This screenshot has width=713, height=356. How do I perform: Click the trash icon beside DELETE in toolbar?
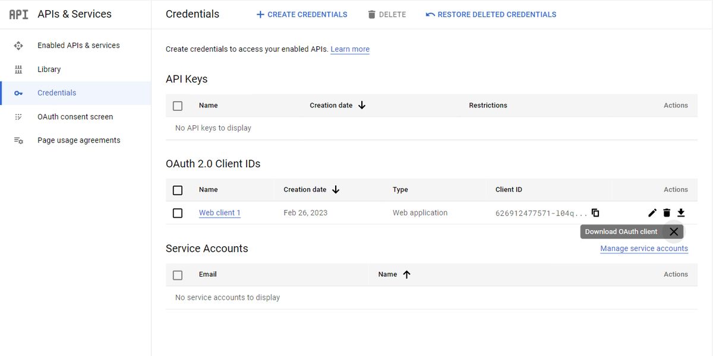pyautogui.click(x=372, y=14)
